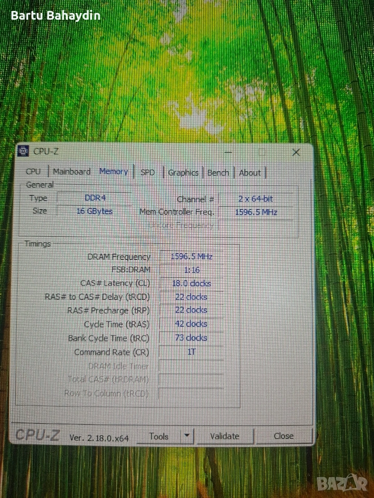Open the About tab
Image resolution: width=374 pixels, height=498 pixels.
250,172
